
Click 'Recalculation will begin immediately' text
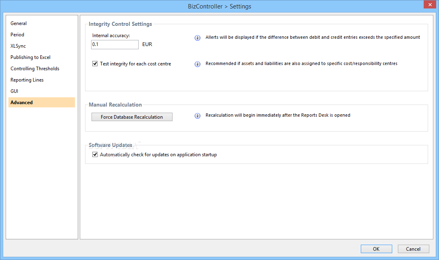pyautogui.click(x=278, y=115)
